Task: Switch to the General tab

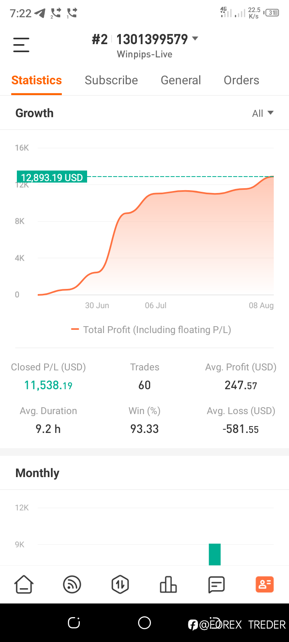Action: pos(181,80)
